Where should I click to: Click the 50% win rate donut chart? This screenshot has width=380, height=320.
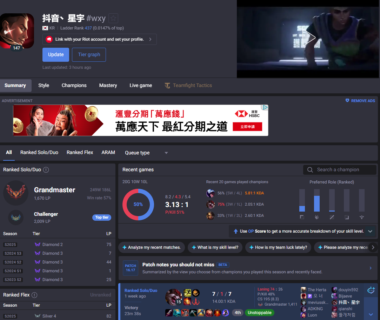point(138,204)
